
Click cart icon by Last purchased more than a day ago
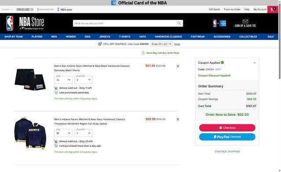click(x=56, y=146)
